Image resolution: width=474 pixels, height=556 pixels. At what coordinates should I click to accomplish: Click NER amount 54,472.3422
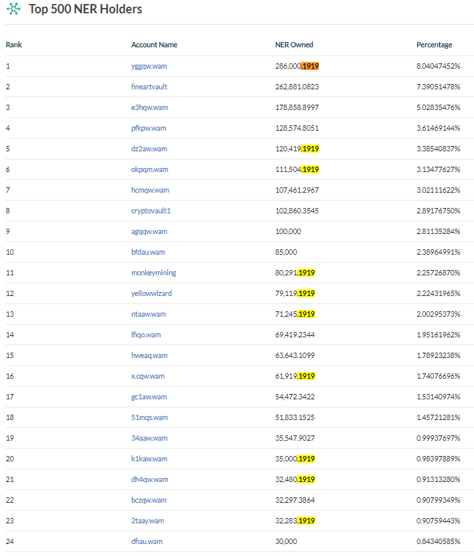tap(295, 397)
